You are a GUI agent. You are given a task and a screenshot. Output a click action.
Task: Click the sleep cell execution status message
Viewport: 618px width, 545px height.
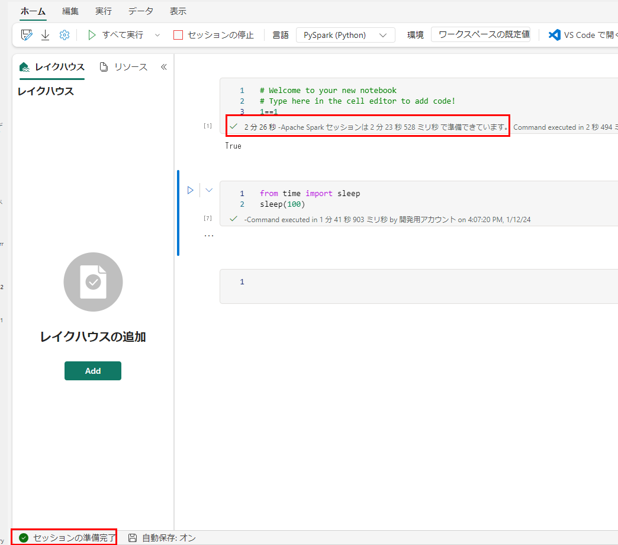(387, 220)
